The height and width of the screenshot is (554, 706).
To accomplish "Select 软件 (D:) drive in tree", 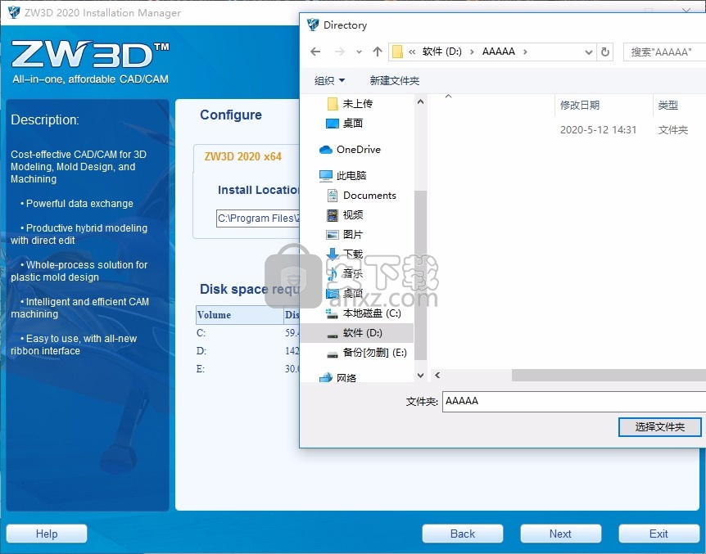I will (356, 333).
